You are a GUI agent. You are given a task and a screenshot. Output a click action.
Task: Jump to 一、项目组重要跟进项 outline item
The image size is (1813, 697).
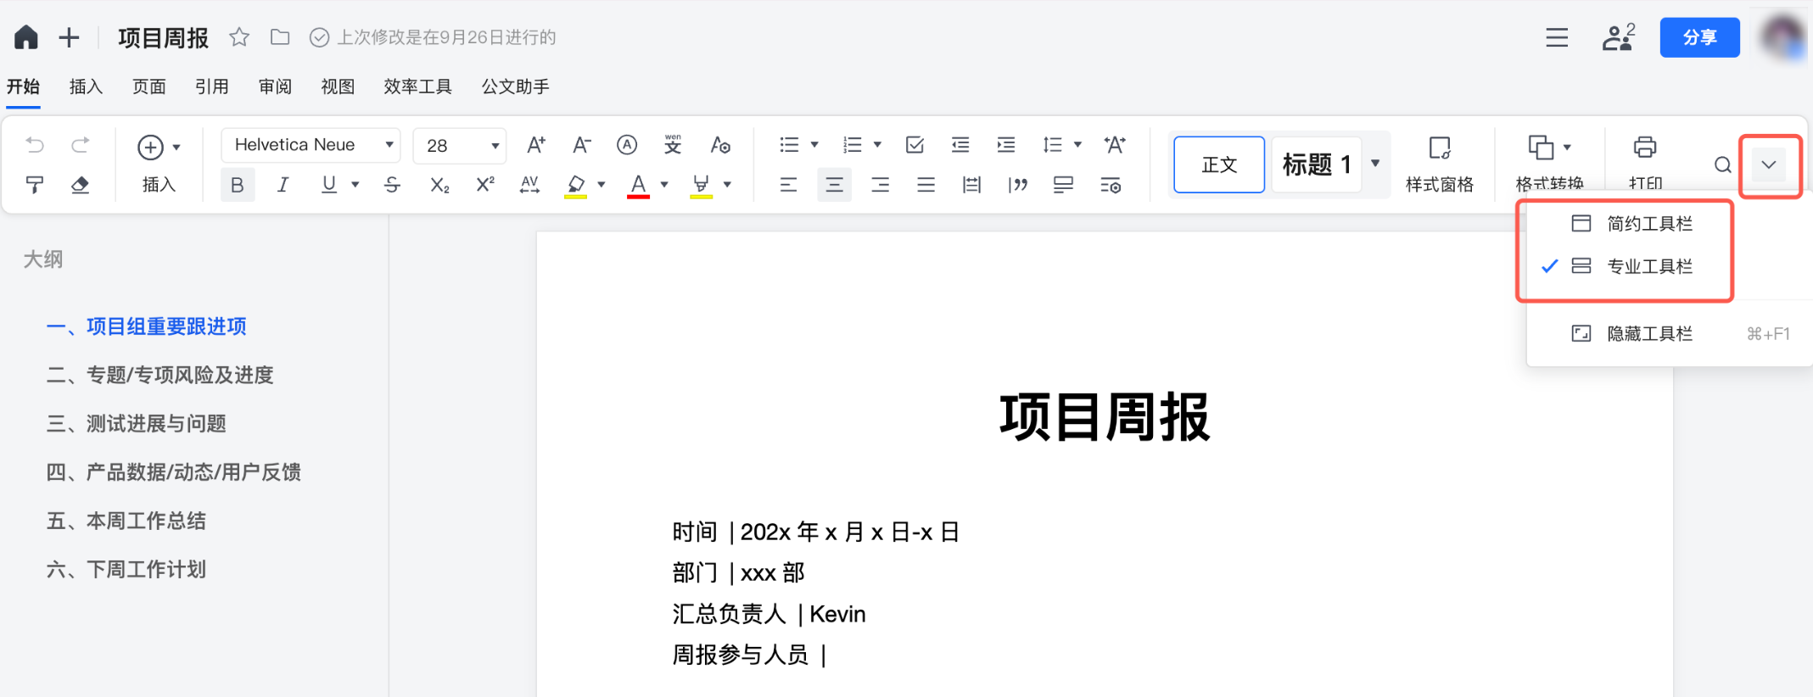146,326
